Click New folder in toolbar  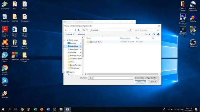pyautogui.click(x=81, y=35)
